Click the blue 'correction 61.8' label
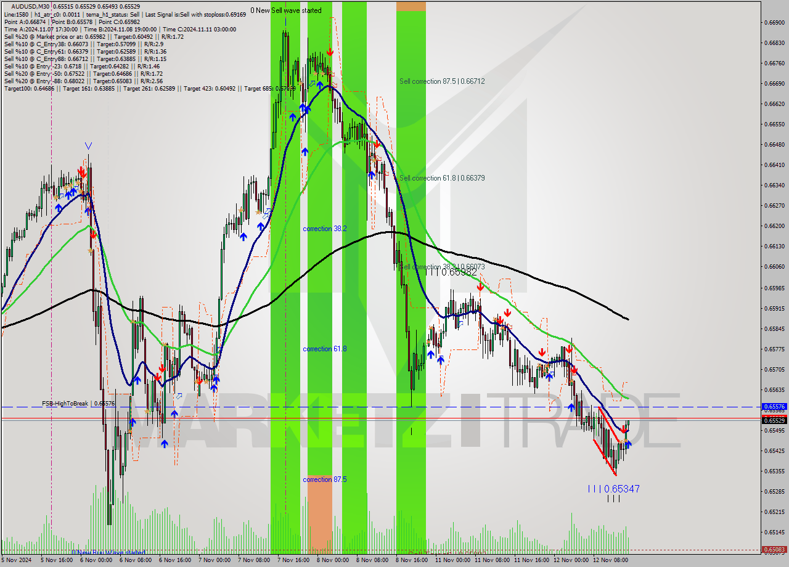The width and height of the screenshot is (789, 567). [x=325, y=349]
